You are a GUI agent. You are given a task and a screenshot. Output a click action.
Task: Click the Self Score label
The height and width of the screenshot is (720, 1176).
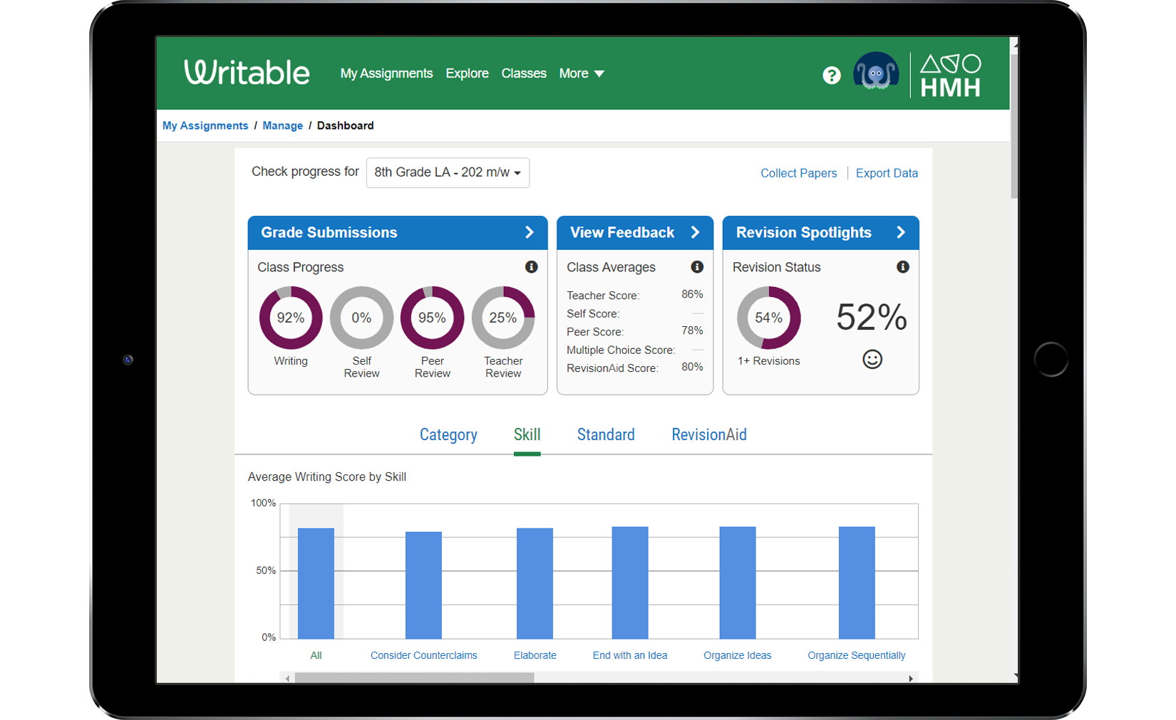pos(593,313)
